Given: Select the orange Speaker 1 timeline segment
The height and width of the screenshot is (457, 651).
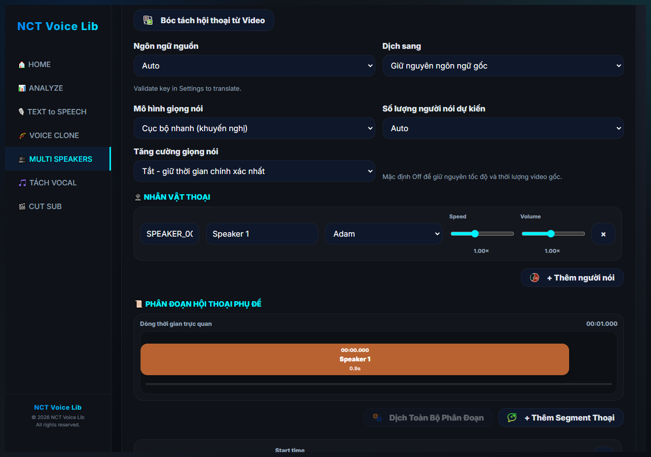Looking at the screenshot, I should (x=355, y=359).
